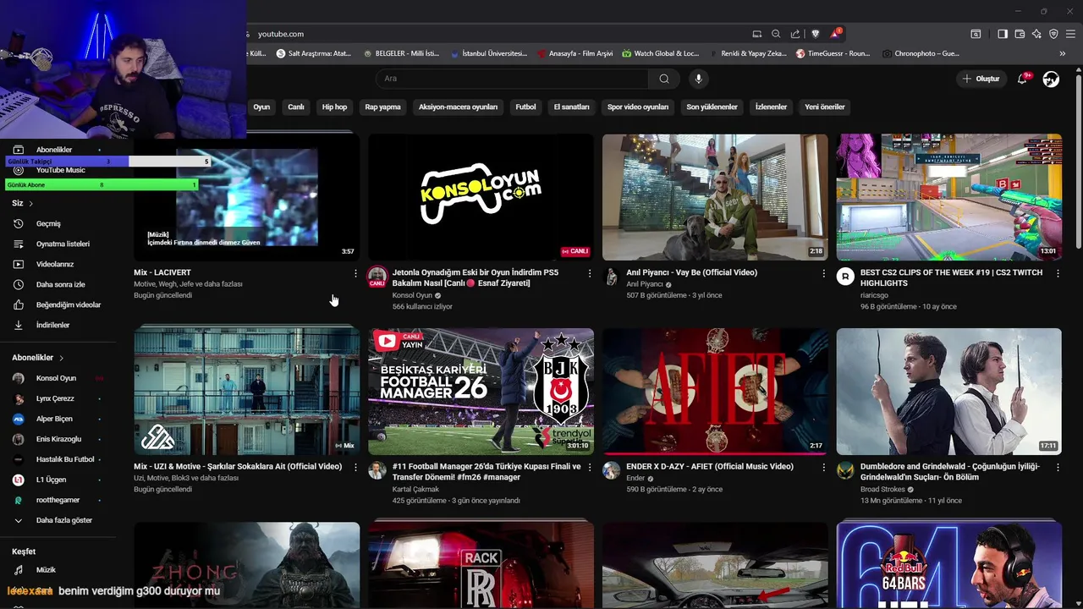Click the Oluştur create button
The height and width of the screenshot is (609, 1083).
981,79
